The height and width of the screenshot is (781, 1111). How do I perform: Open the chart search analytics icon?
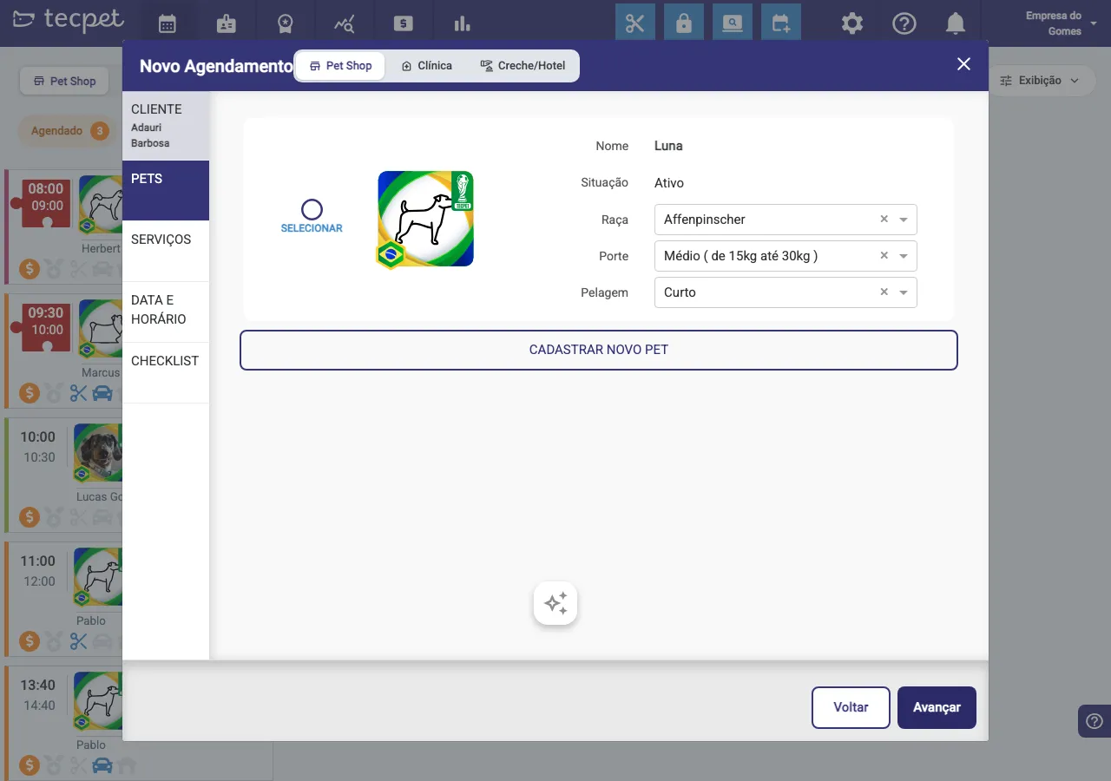[345, 23]
